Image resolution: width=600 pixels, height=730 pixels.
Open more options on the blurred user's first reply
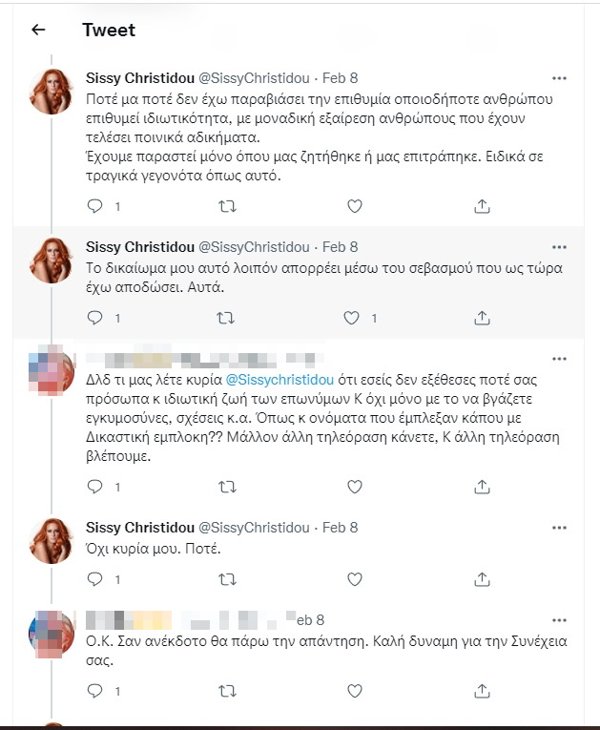[x=561, y=359]
